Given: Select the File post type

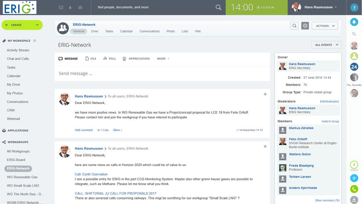Looking at the screenshot, I should click(x=91, y=58).
